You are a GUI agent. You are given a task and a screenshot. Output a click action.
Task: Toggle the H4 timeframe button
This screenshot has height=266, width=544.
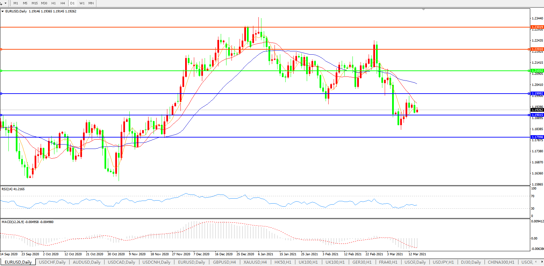pyautogui.click(x=63, y=3)
